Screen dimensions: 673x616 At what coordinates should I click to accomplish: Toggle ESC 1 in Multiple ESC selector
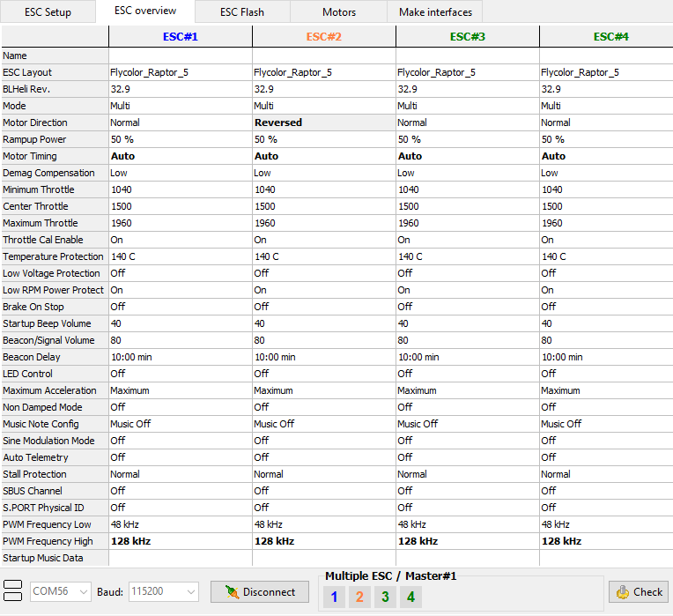click(335, 597)
